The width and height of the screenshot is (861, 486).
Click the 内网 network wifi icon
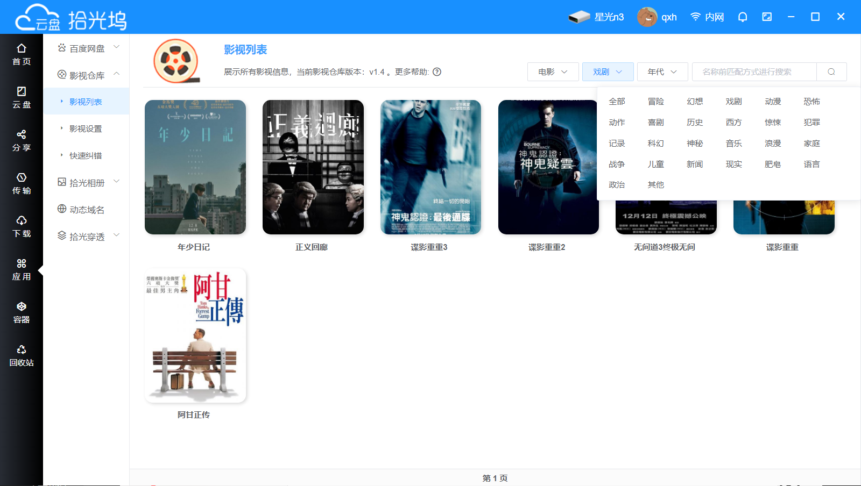click(x=695, y=17)
